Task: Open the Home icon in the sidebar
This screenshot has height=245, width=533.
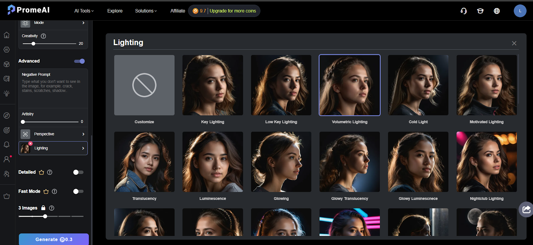Action: [7, 35]
